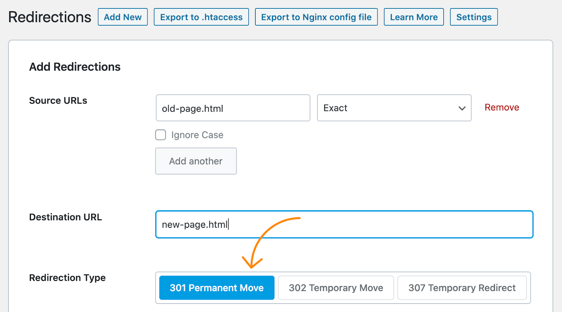Click the Add Redirections section heading
Image resolution: width=562 pixels, height=312 pixels.
coord(75,67)
